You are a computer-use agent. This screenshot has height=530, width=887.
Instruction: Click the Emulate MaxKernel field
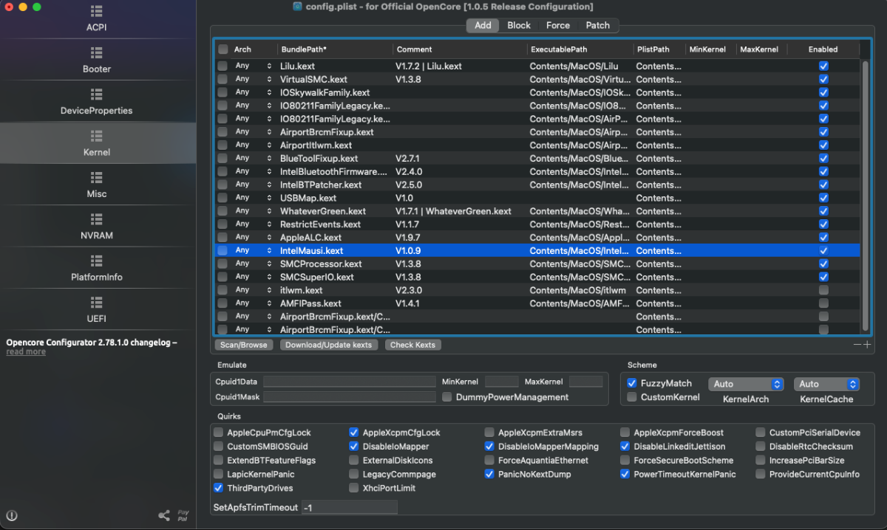(586, 382)
